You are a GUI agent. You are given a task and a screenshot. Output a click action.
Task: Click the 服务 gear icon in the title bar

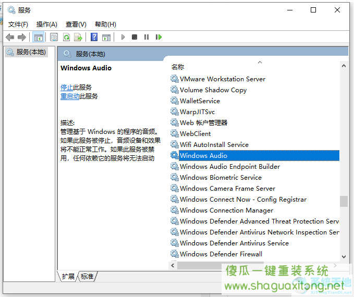click(11, 10)
